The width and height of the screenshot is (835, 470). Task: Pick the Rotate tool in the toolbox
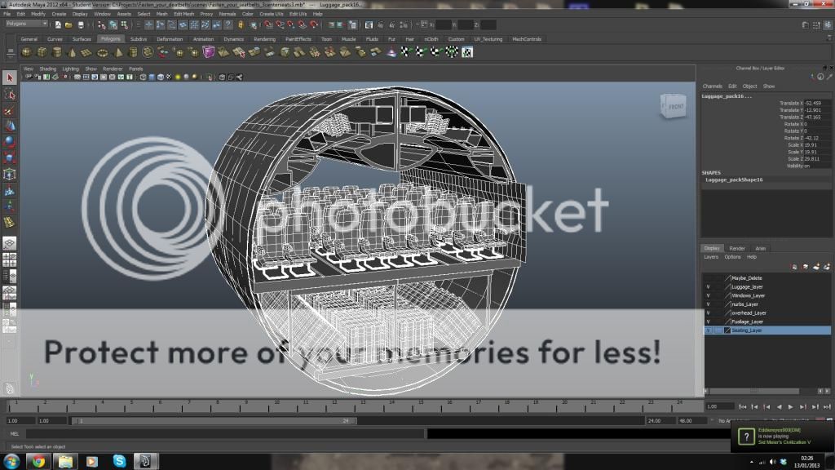9,142
